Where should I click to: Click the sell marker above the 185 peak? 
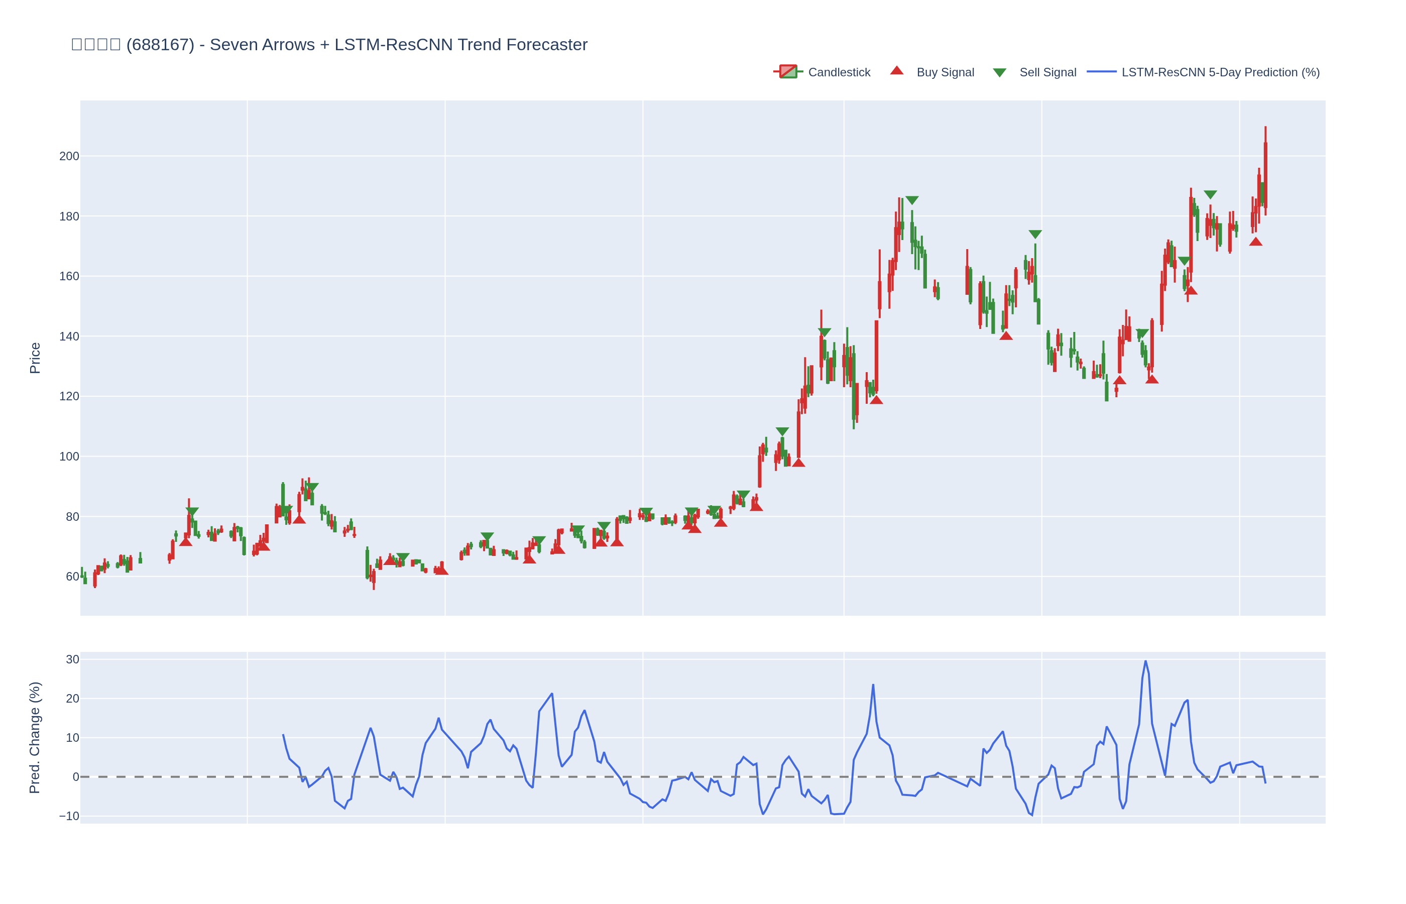(911, 200)
